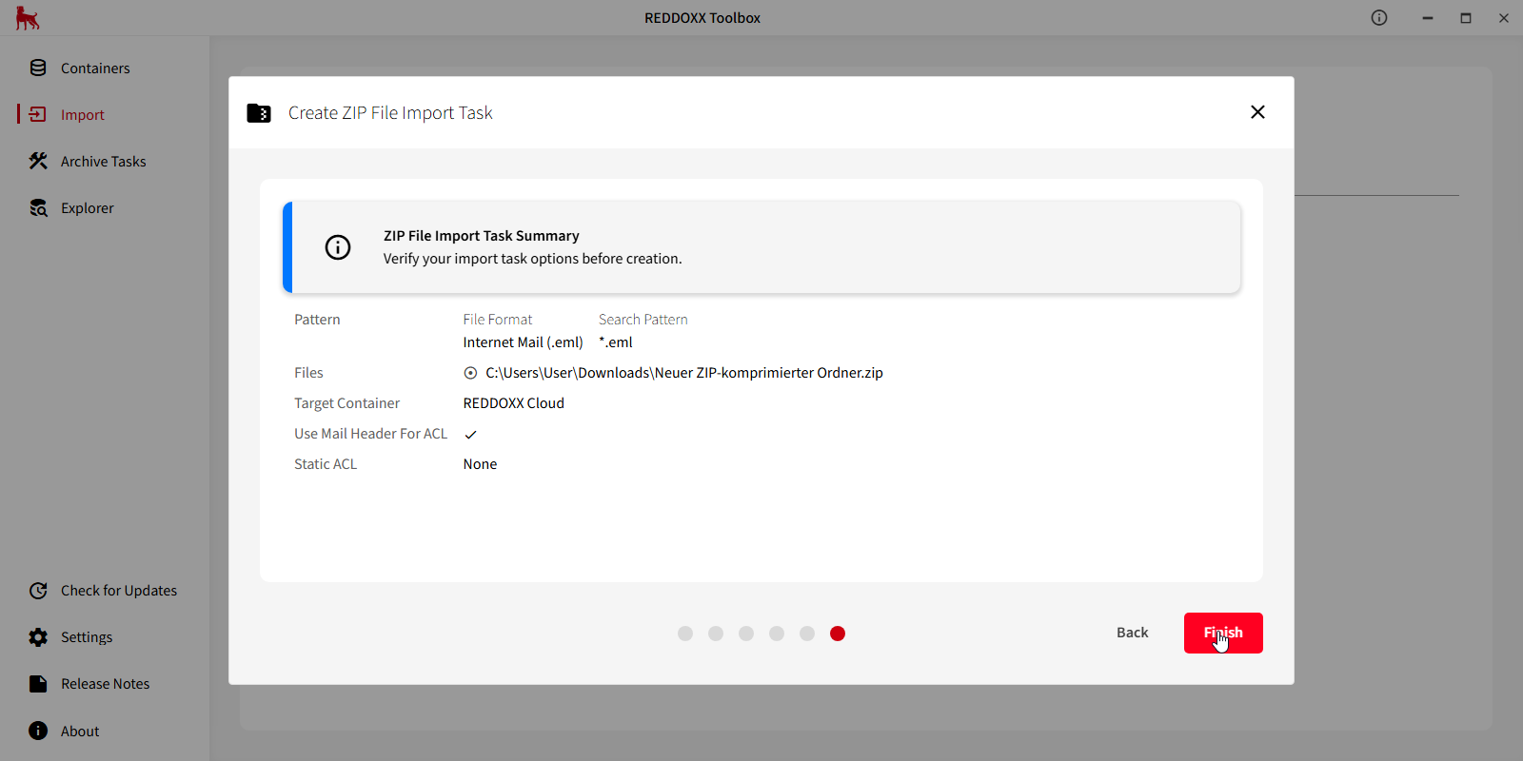1523x761 pixels.
Task: Click the REDDOXX Cloud target container value
Action: point(514,403)
